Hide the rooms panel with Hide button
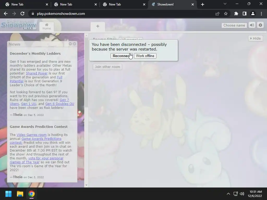 click(x=256, y=39)
